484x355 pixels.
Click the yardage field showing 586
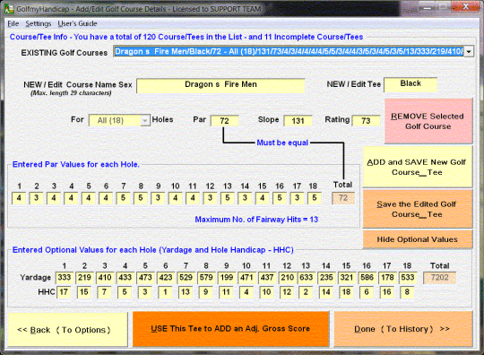(x=367, y=278)
